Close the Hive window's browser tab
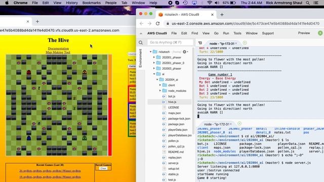Viewport: 324px width, 182px height. click(28, 21)
